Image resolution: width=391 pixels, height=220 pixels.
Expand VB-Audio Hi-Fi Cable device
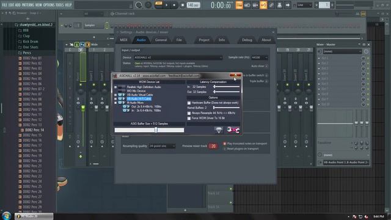pyautogui.click(x=115, y=99)
